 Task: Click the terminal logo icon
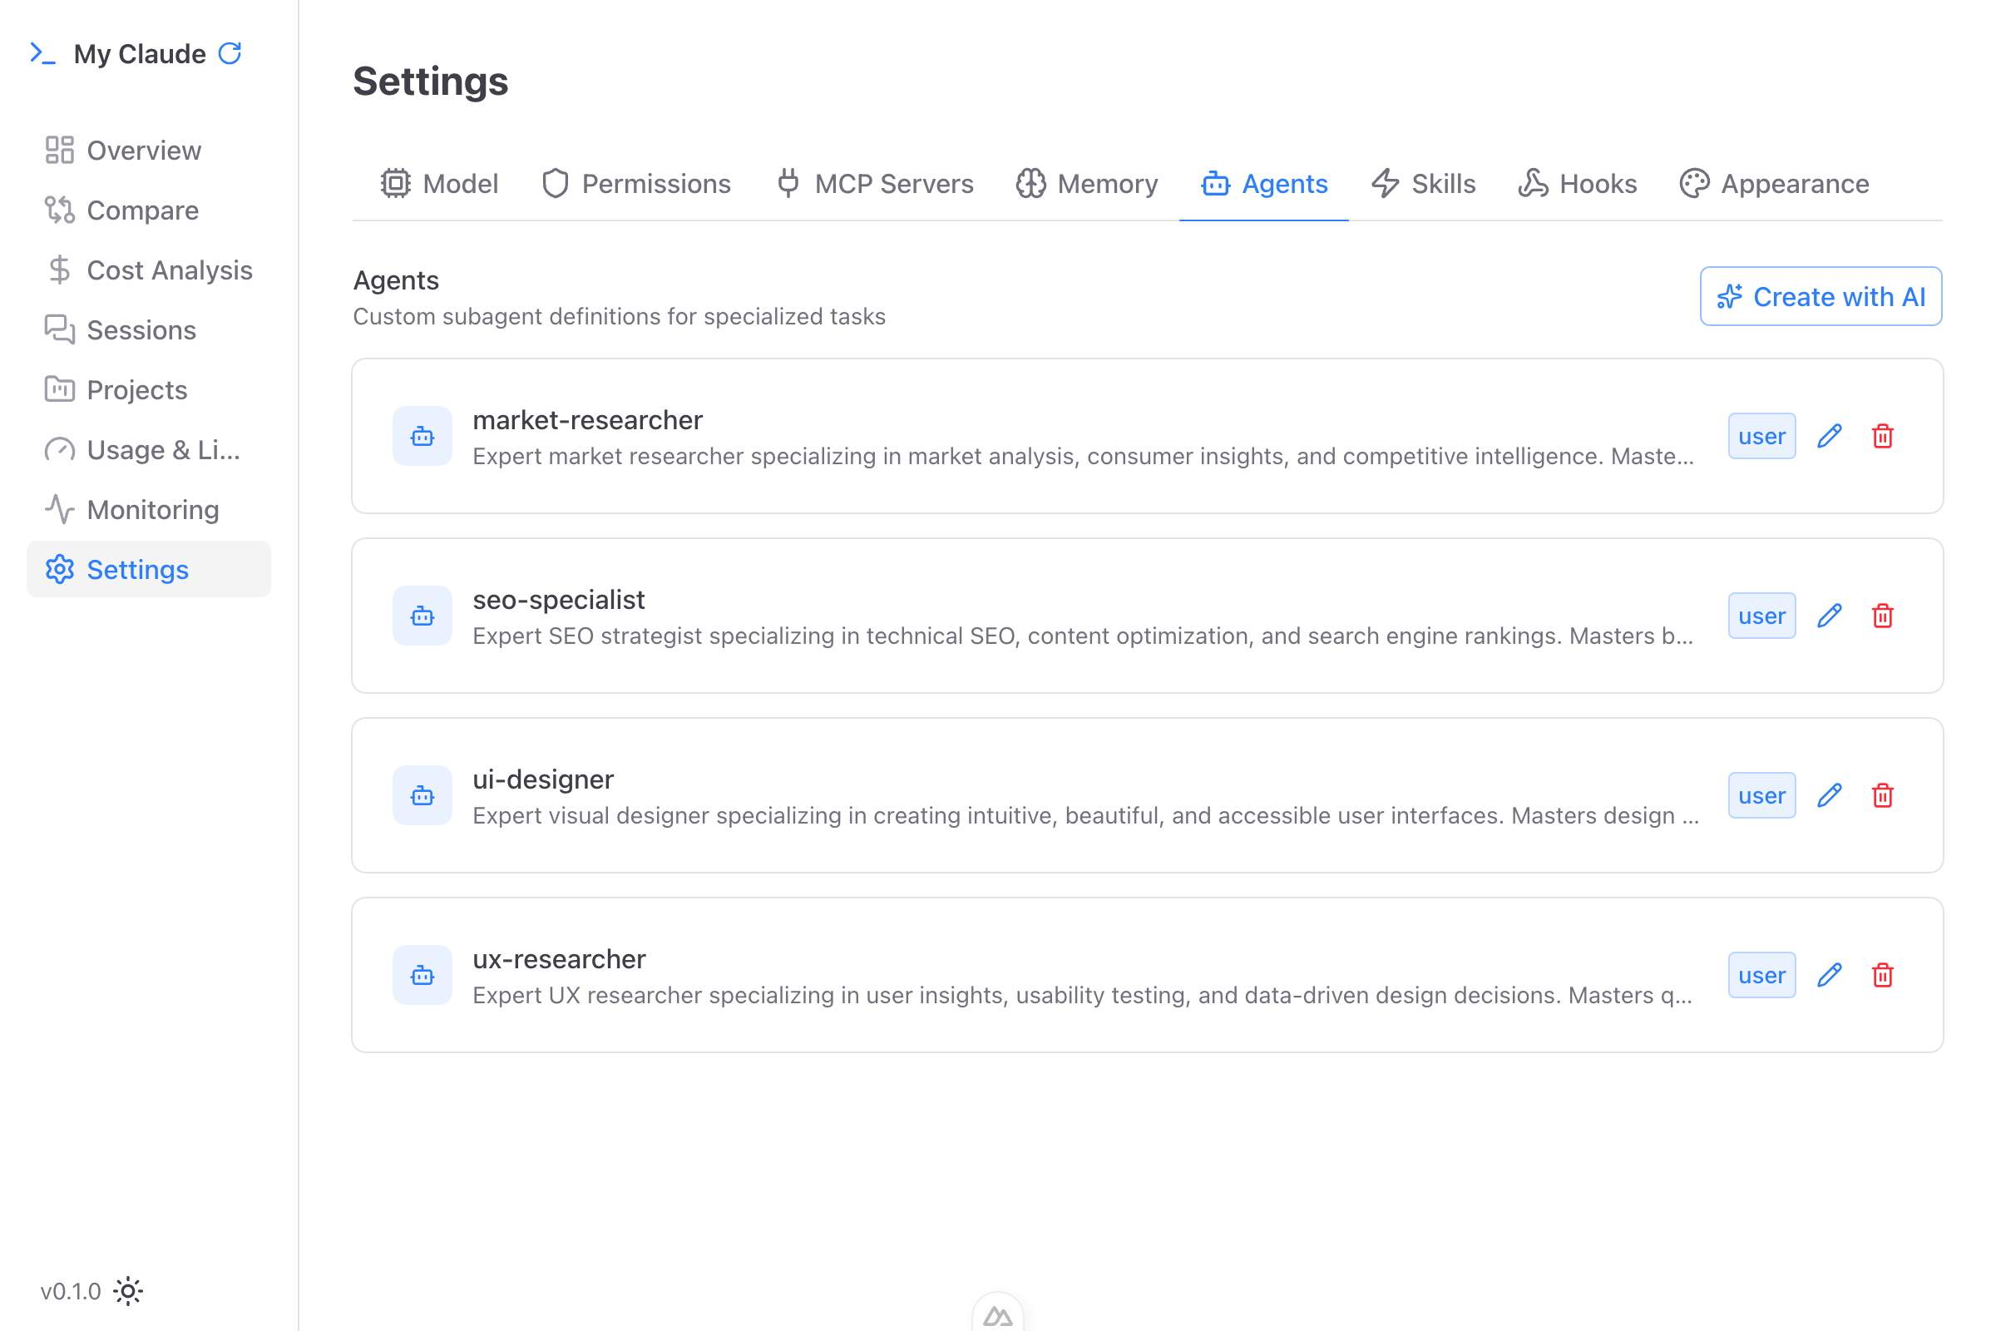click(42, 53)
